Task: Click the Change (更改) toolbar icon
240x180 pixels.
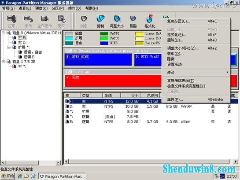Action: point(61,21)
